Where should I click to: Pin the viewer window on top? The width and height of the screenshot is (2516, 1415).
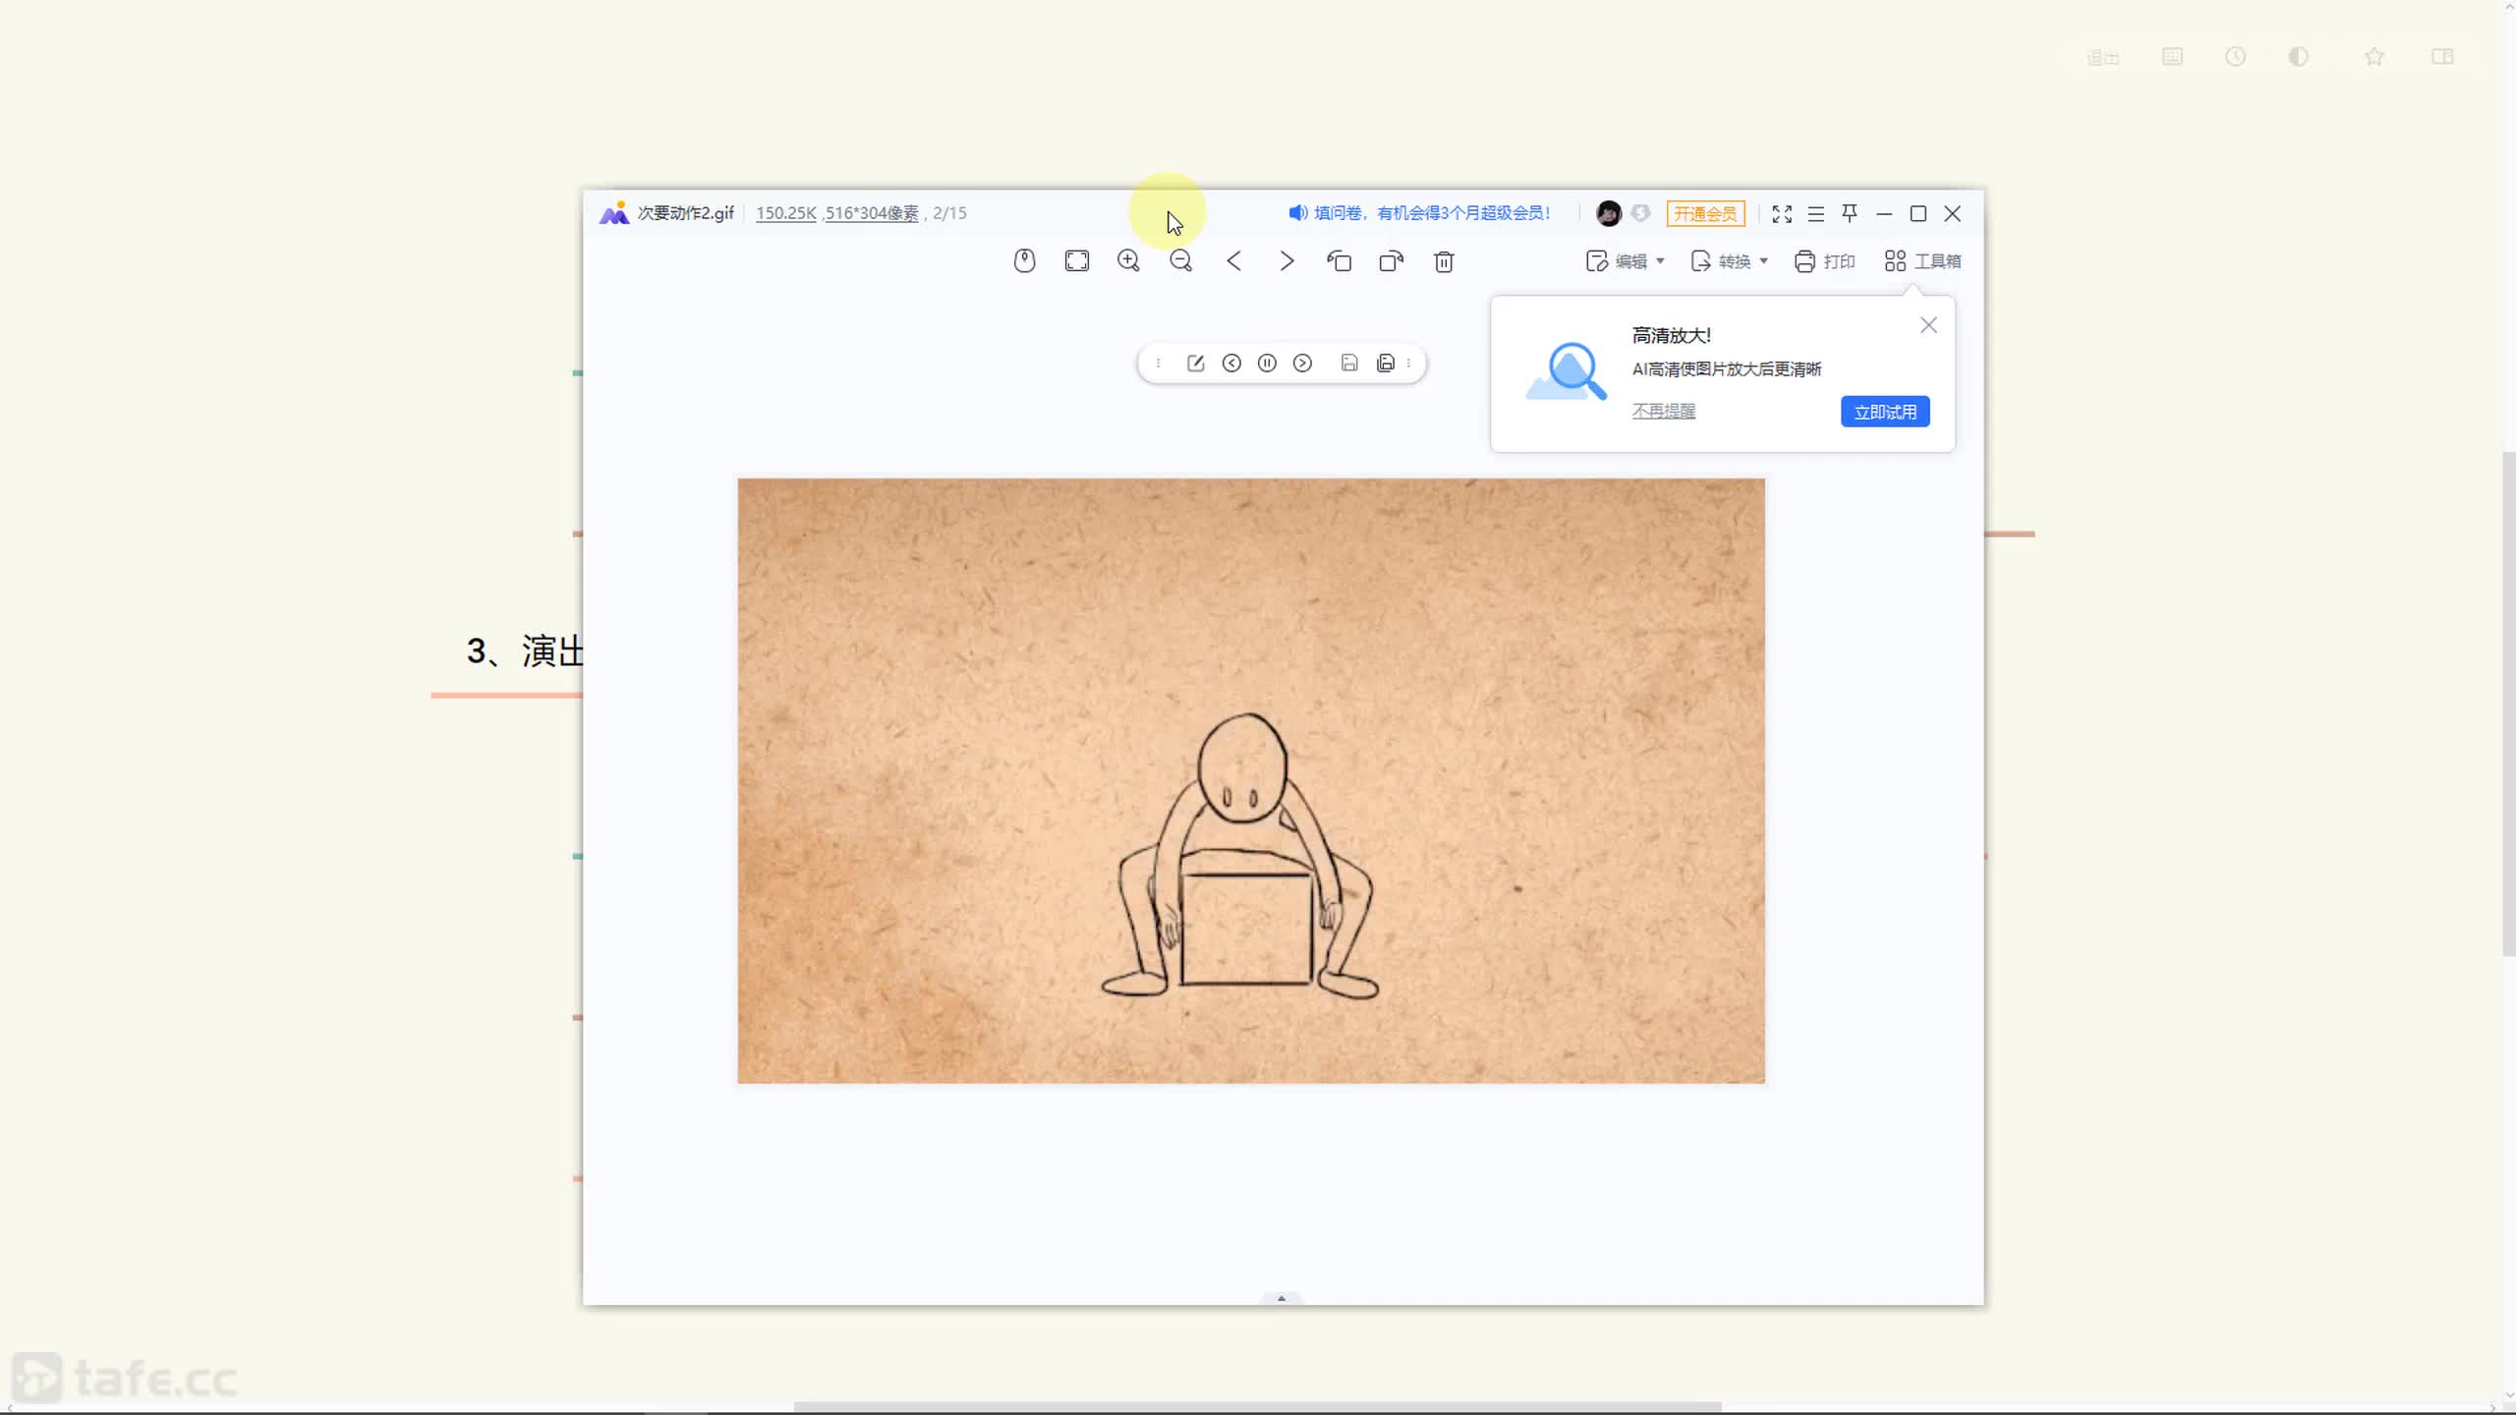point(1850,212)
